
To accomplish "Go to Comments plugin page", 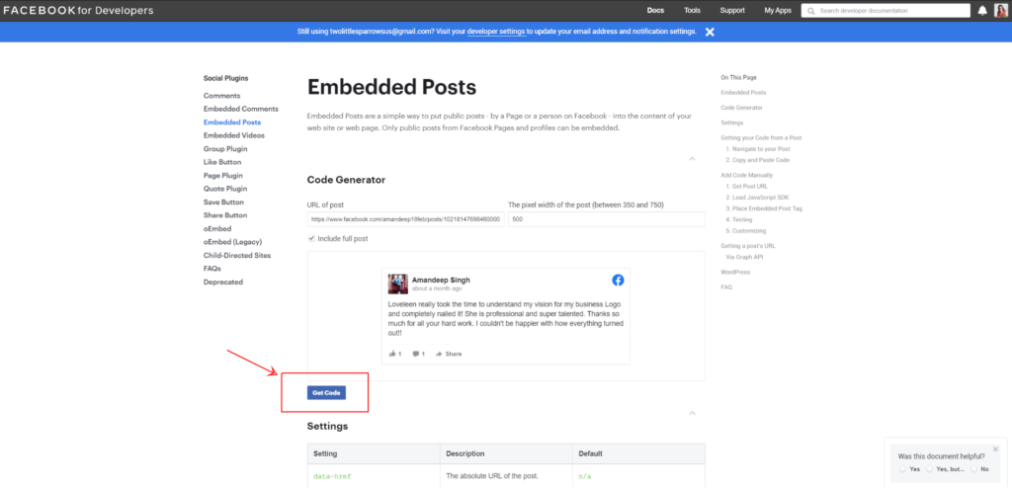I will (221, 96).
